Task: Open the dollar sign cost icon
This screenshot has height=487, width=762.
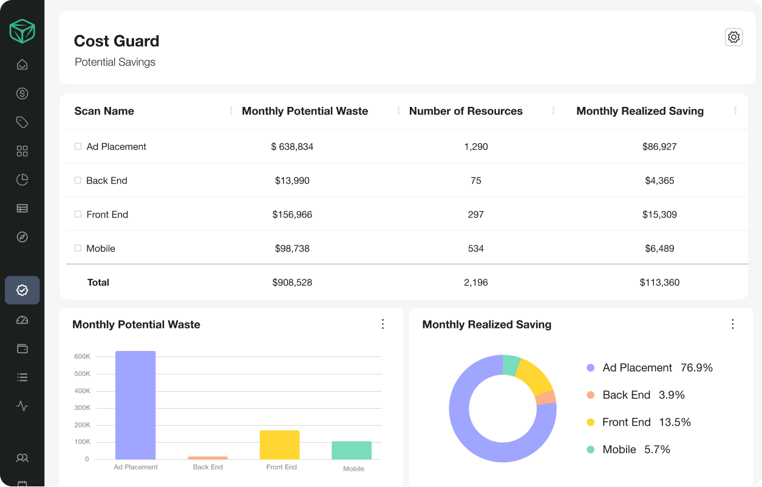Action: click(22, 94)
